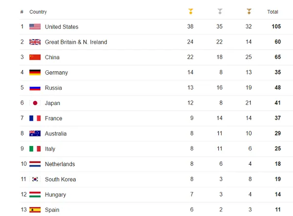Click the Total column header
This screenshot has width=293, height=216.
point(272,12)
